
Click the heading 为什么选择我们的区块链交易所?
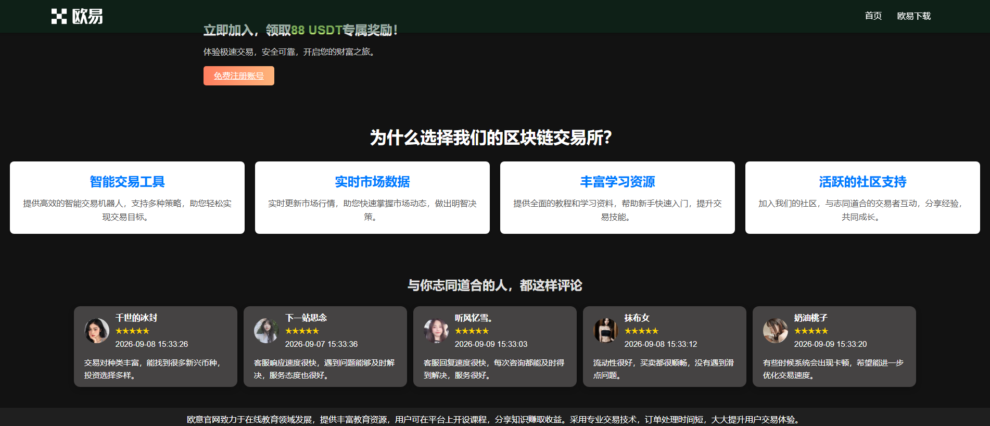491,138
